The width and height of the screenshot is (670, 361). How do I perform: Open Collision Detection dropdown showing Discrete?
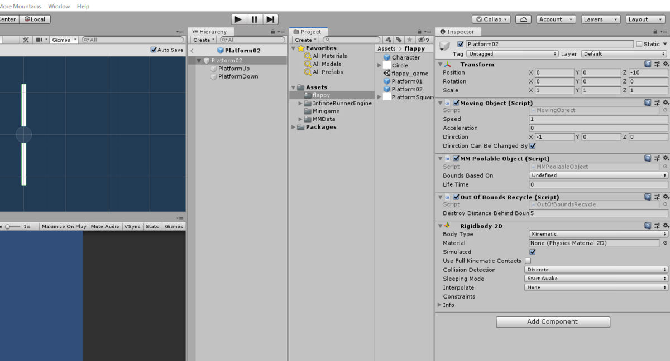pos(596,270)
